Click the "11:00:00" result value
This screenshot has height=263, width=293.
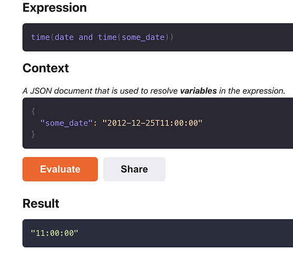(x=54, y=233)
